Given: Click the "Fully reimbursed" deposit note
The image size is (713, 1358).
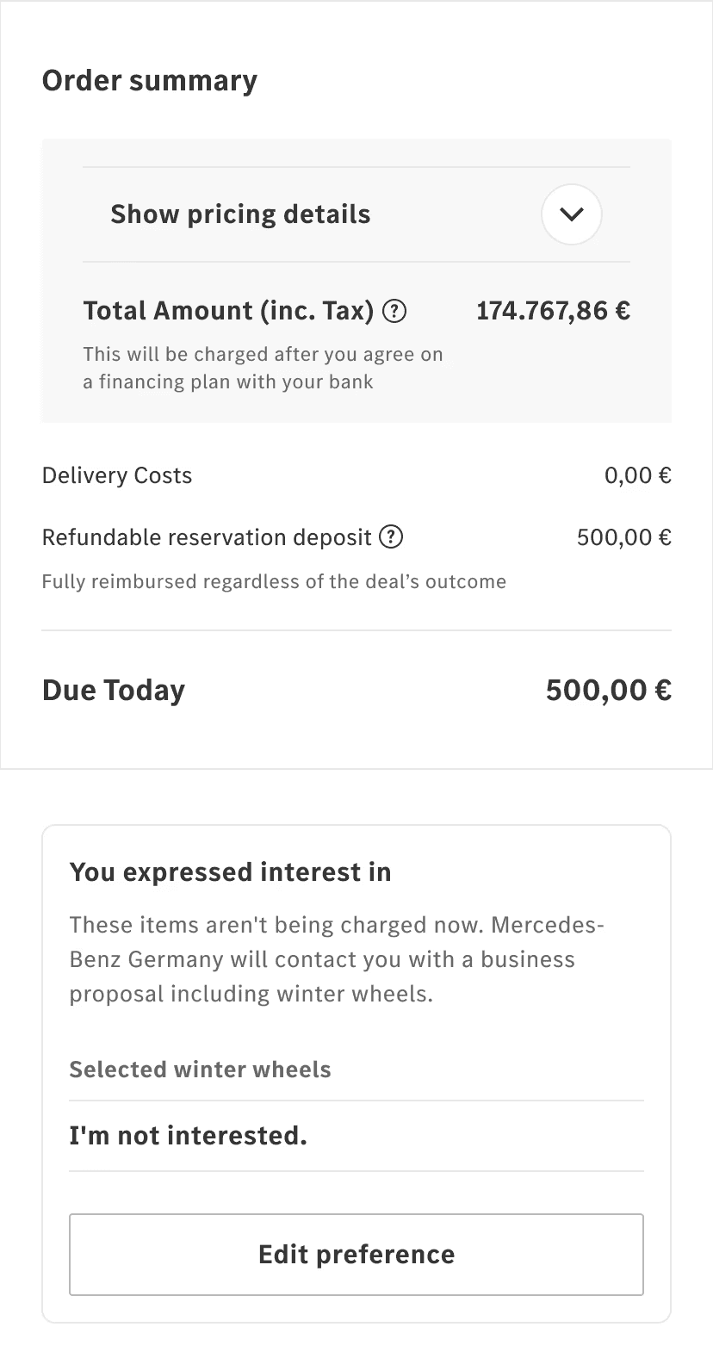Looking at the screenshot, I should pos(274,582).
